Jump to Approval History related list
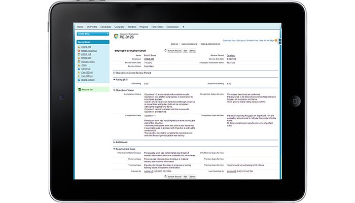Image resolution: width=355 pixels, height=203 pixels. (189, 44)
